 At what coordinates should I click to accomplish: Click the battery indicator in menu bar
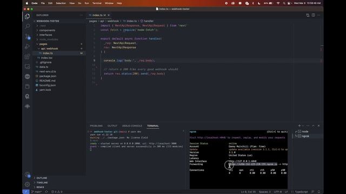[x=269, y=3]
